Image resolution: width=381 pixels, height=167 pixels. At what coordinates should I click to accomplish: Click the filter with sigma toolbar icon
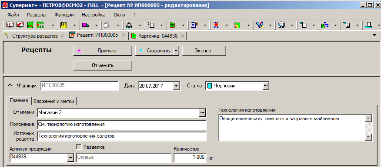(346, 25)
